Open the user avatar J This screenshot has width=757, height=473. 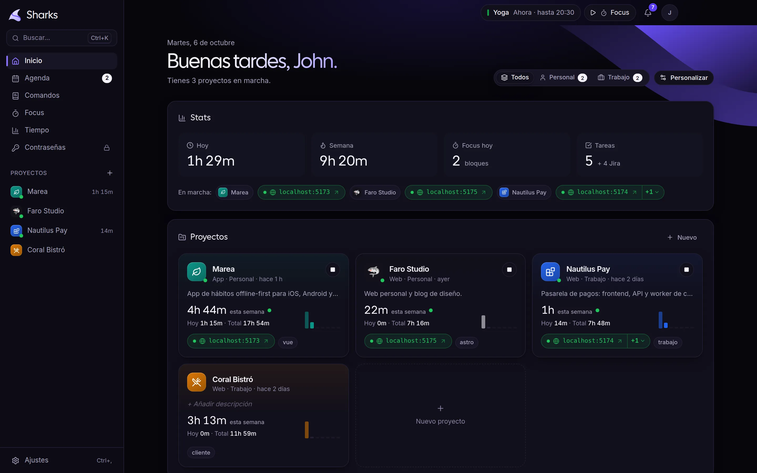tap(670, 13)
